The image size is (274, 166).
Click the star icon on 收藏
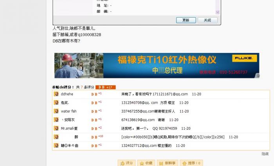[x=142, y=163]
